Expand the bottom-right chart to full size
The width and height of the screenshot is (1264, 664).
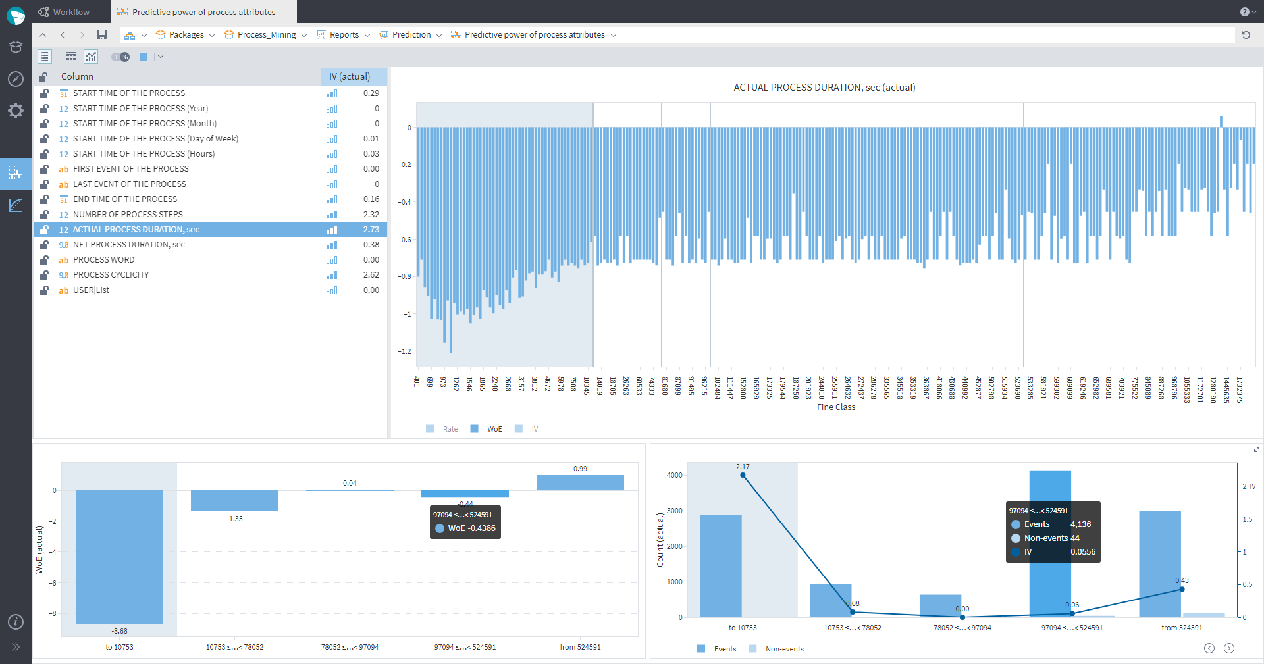point(1256,449)
